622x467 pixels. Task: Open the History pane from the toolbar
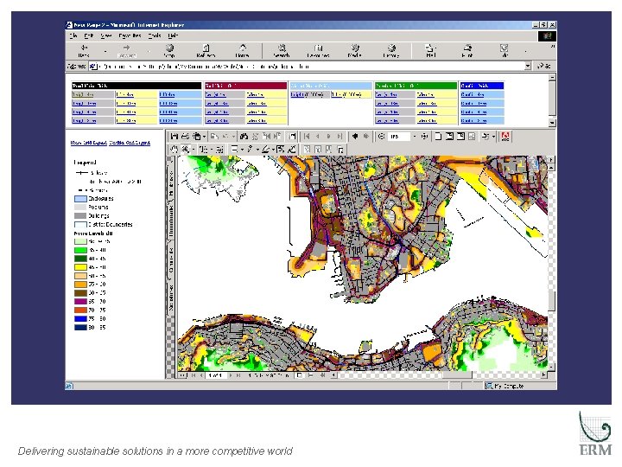tap(391, 49)
